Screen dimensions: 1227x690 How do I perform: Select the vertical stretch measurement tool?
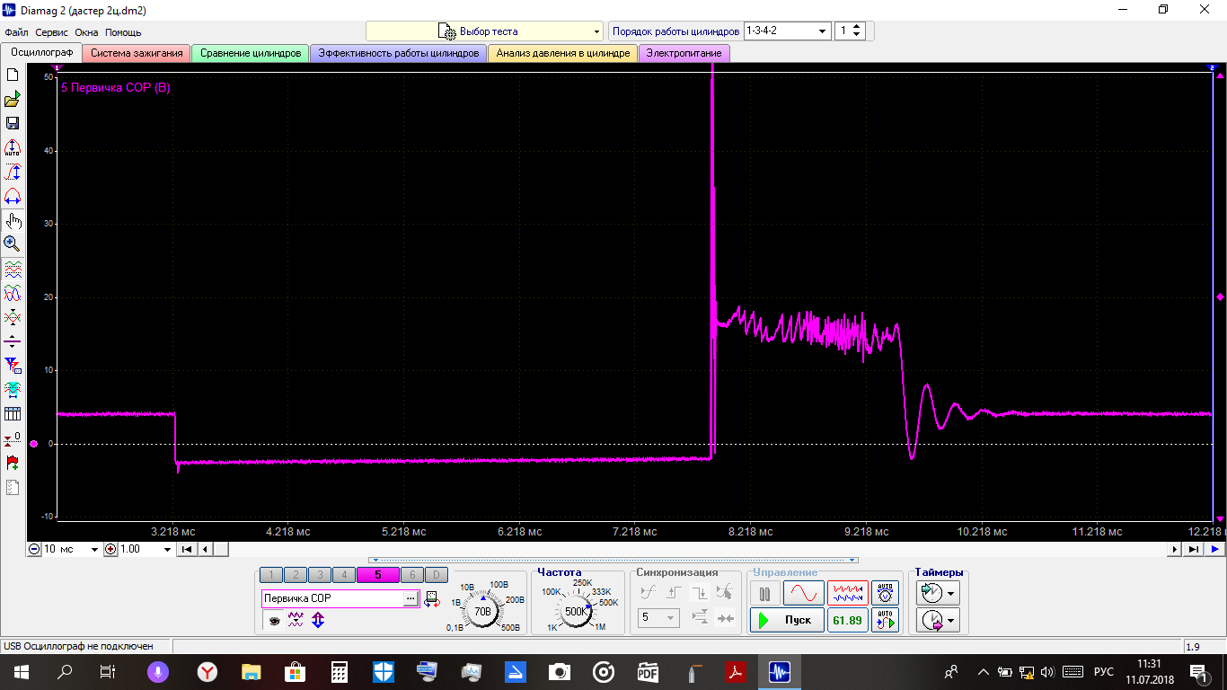point(13,172)
